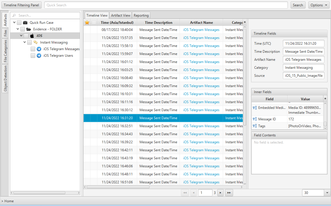331x206 pixels.
Task: Open the Options dropdown menu
Action: point(319,5)
